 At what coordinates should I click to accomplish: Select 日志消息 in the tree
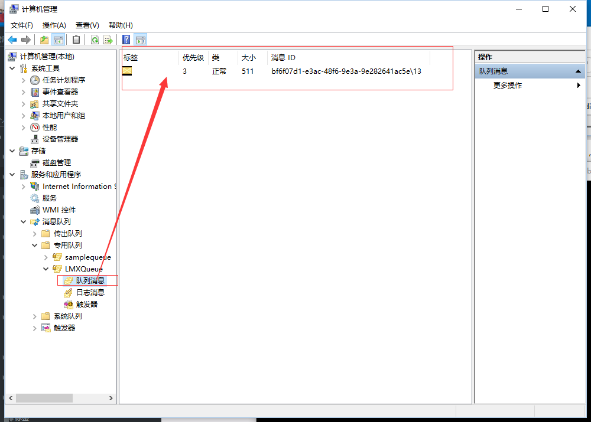click(x=90, y=293)
